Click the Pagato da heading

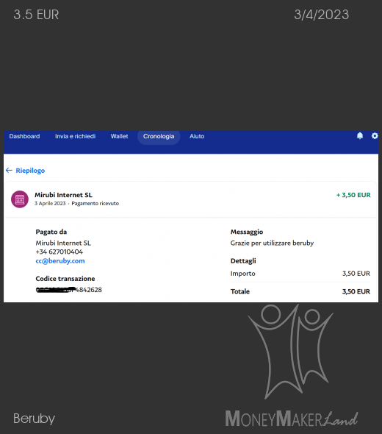pyautogui.click(x=51, y=232)
